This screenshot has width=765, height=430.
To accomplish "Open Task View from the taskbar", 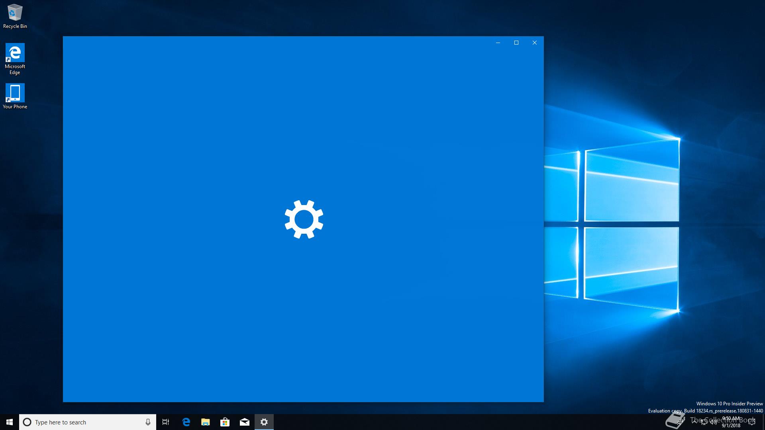I will click(166, 422).
